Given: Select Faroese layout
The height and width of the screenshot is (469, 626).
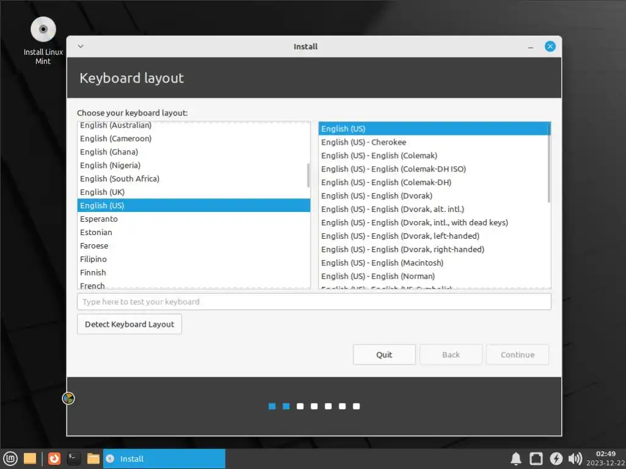Looking at the screenshot, I should 194,245.
